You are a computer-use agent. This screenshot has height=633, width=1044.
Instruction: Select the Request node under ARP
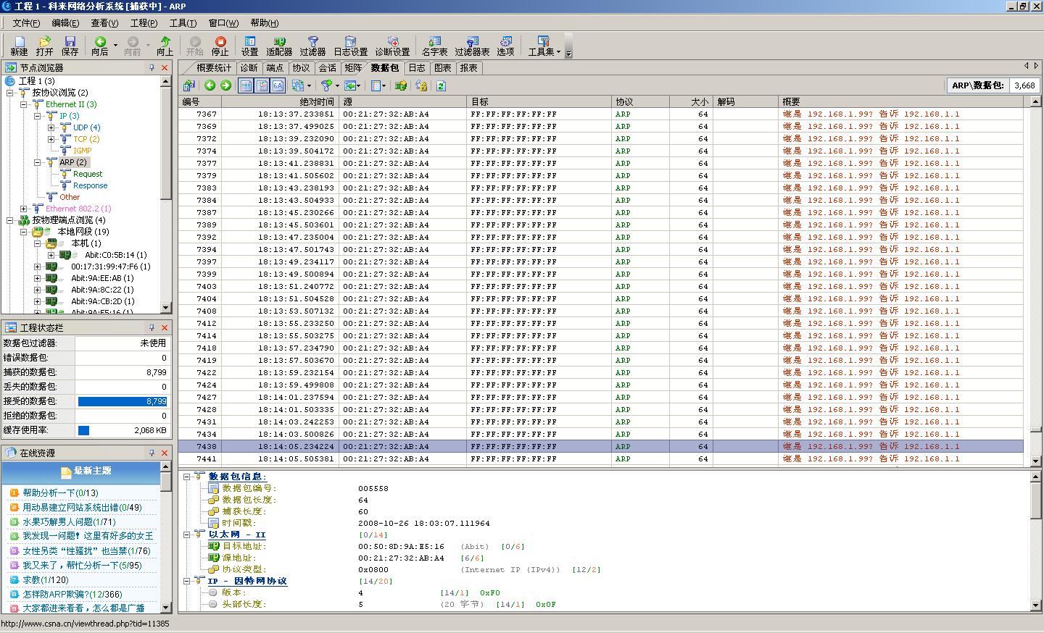click(88, 174)
